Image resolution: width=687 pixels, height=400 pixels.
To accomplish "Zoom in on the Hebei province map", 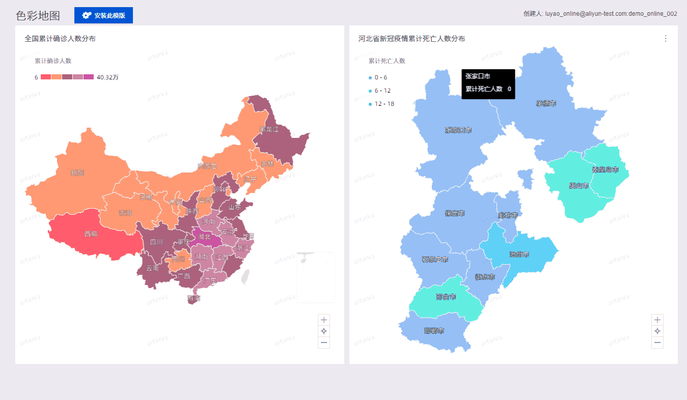I will point(657,320).
